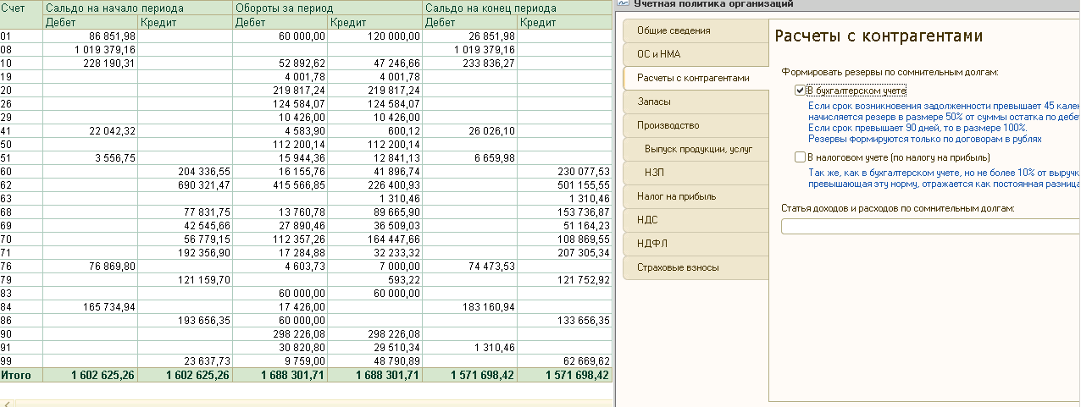Click the left arrow of horizontal scrollbar
Viewport: 1081px width, 407px height.
pyautogui.click(x=7, y=402)
